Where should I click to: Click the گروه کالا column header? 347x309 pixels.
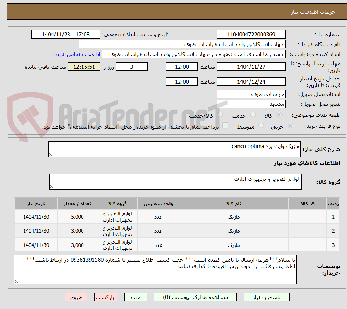click(118, 204)
